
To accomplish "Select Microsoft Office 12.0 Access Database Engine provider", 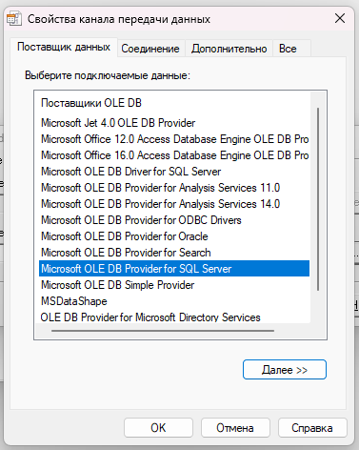I will coord(174,139).
